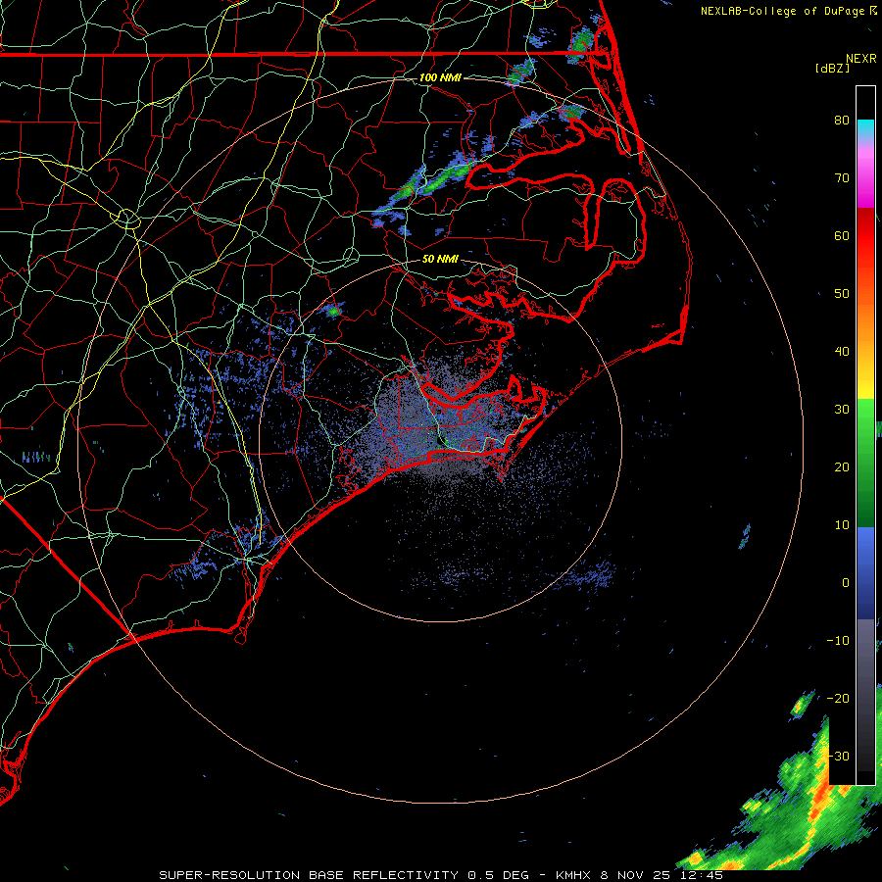Click the 50 NMI range ring label
Image resolution: width=882 pixels, height=882 pixels.
pyautogui.click(x=440, y=259)
